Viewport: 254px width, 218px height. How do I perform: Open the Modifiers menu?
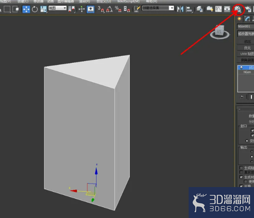tap(38, 1)
